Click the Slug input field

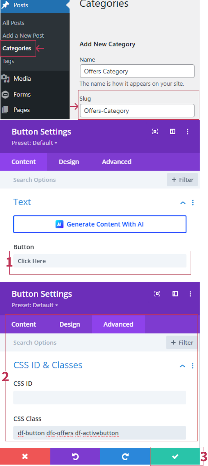(137, 111)
